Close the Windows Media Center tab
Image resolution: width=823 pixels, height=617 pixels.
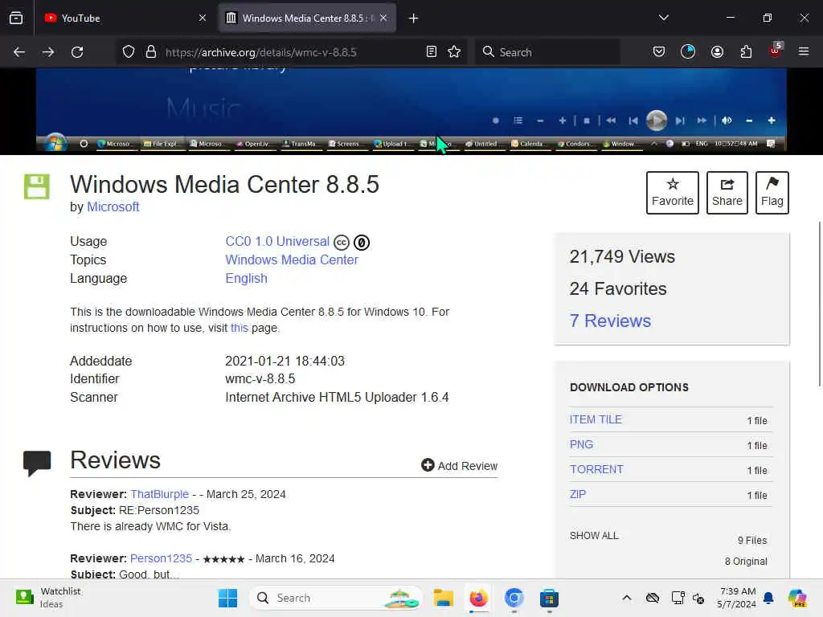point(383,18)
